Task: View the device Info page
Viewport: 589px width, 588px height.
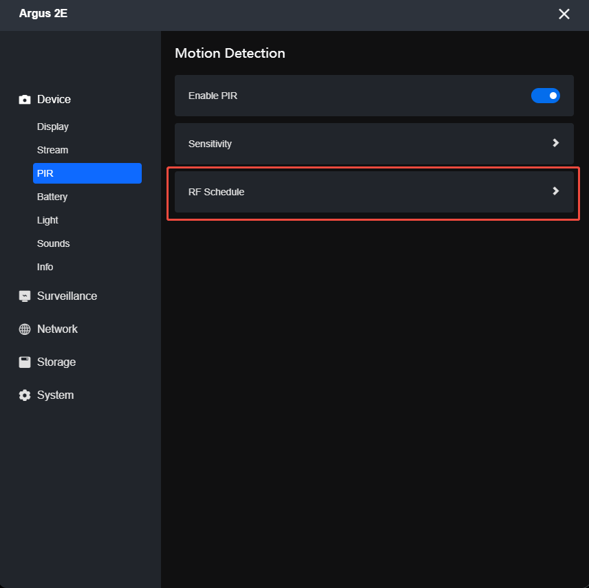Action: click(45, 267)
